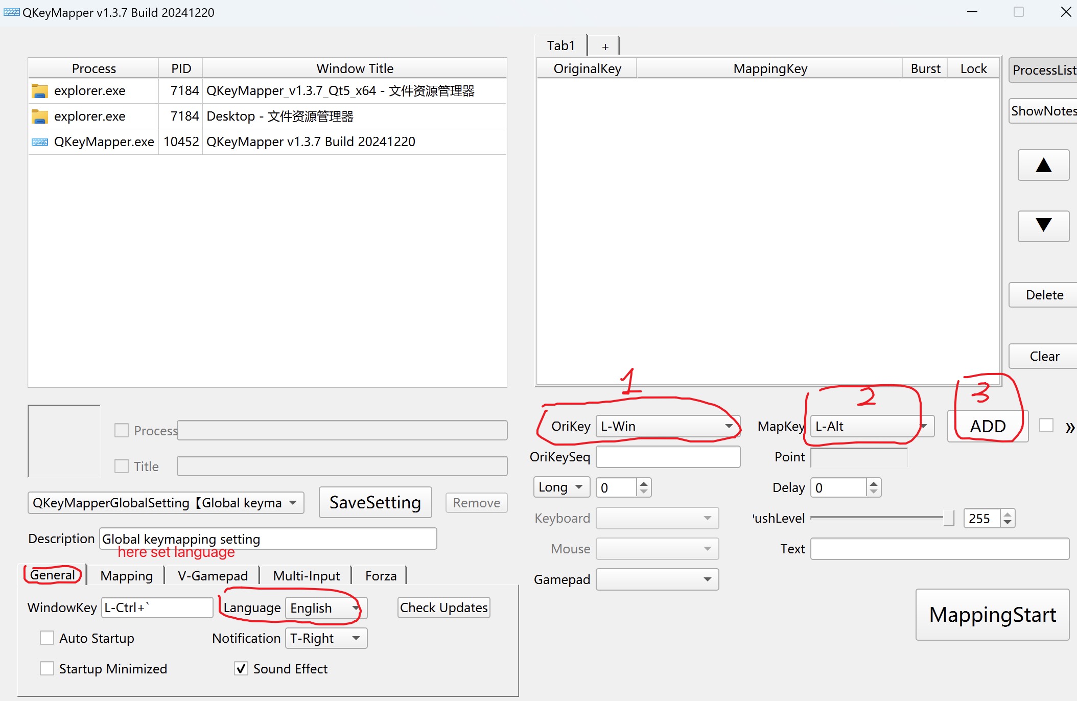Viewport: 1077px width, 701px height.
Task: Click the down arrow to move mapping down
Action: pos(1043,226)
